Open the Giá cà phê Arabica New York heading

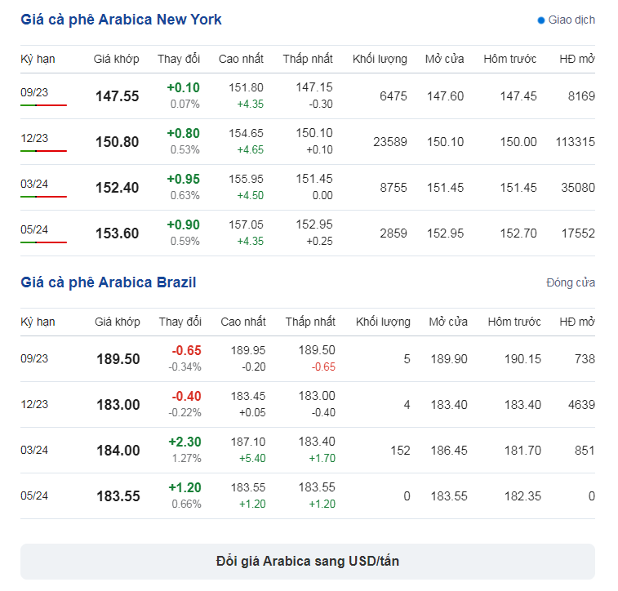pyautogui.click(x=121, y=20)
